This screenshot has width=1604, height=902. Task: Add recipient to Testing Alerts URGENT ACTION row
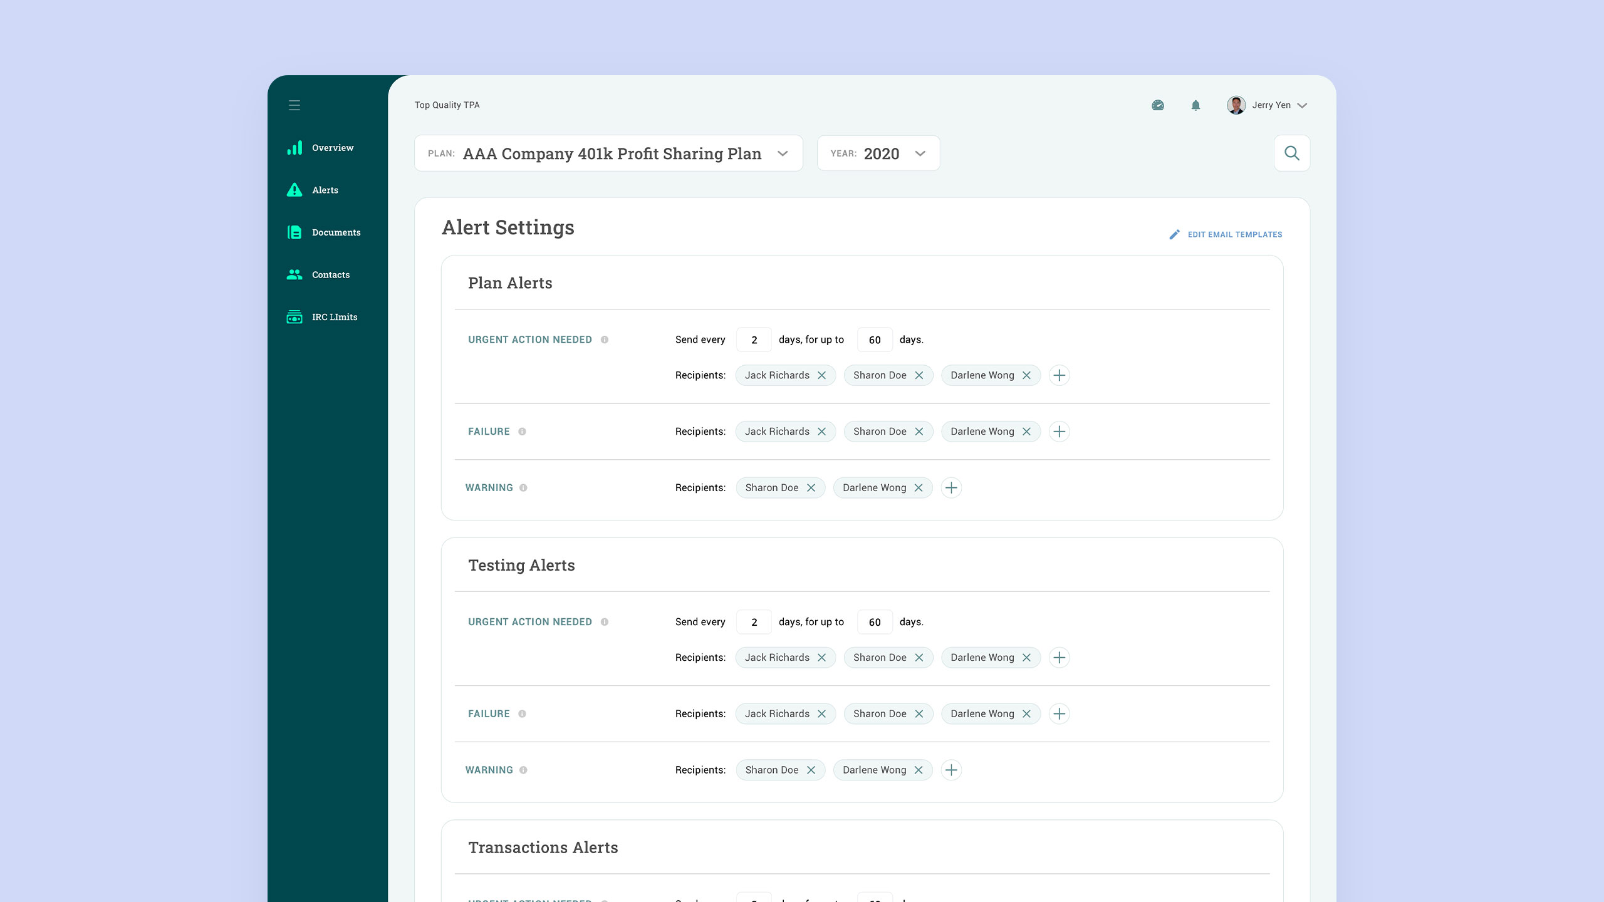1059,658
